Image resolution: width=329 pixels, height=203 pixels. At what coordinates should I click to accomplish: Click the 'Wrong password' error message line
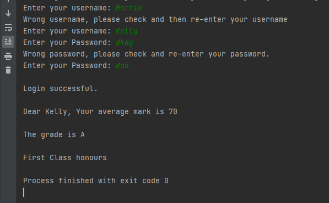[146, 54]
